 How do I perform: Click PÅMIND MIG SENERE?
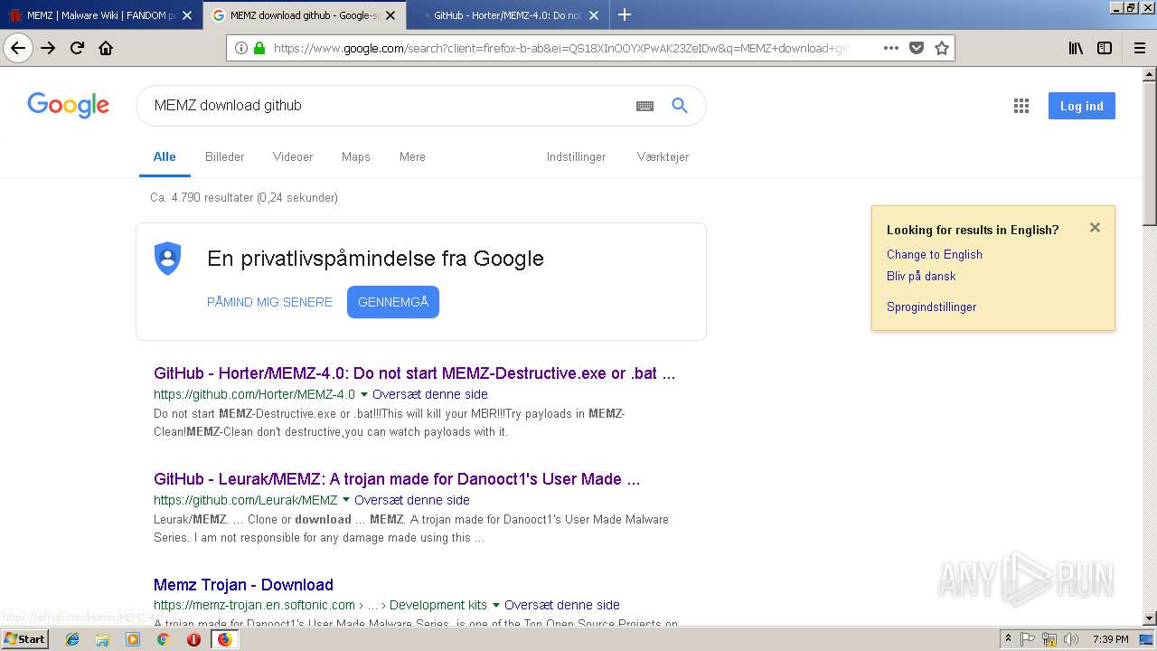(269, 302)
